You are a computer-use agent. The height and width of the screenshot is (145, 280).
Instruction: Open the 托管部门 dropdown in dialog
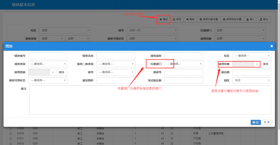[184, 64]
